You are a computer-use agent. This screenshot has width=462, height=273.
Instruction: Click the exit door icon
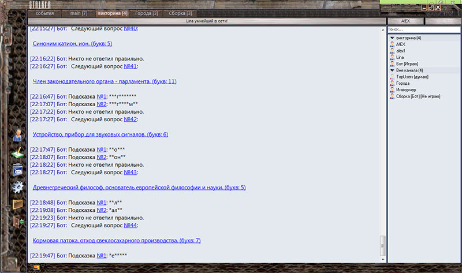[x=18, y=221]
